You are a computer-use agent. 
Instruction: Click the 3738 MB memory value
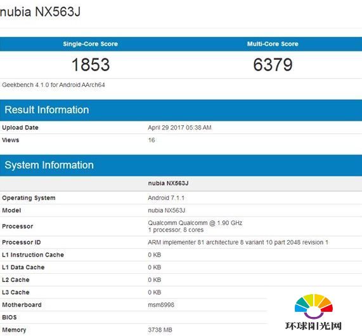point(160,330)
